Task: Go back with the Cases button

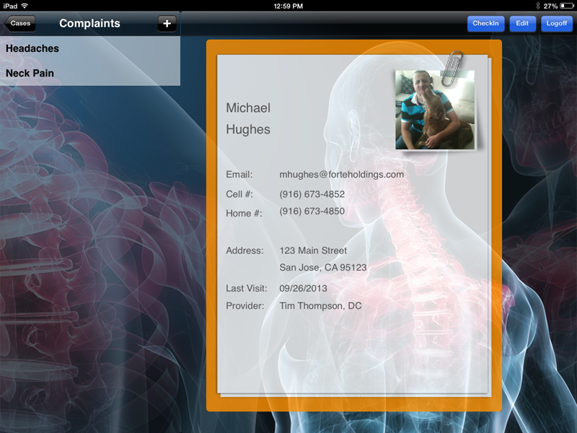Action: click(20, 23)
